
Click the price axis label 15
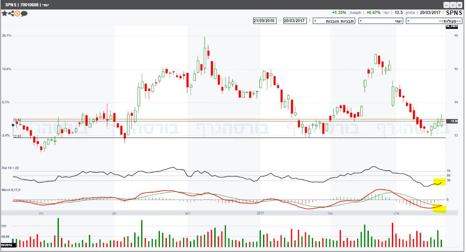(456, 69)
